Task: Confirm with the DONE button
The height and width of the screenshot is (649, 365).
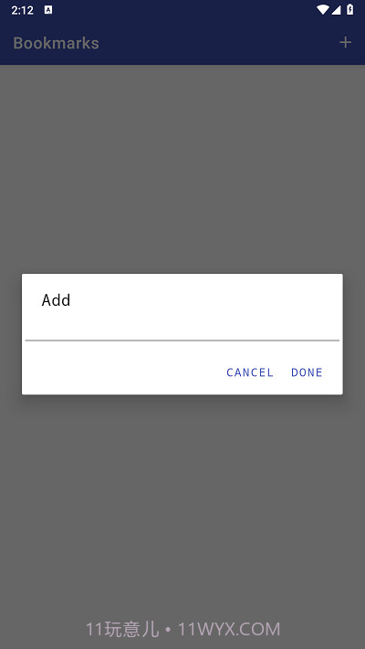Action: 307,372
